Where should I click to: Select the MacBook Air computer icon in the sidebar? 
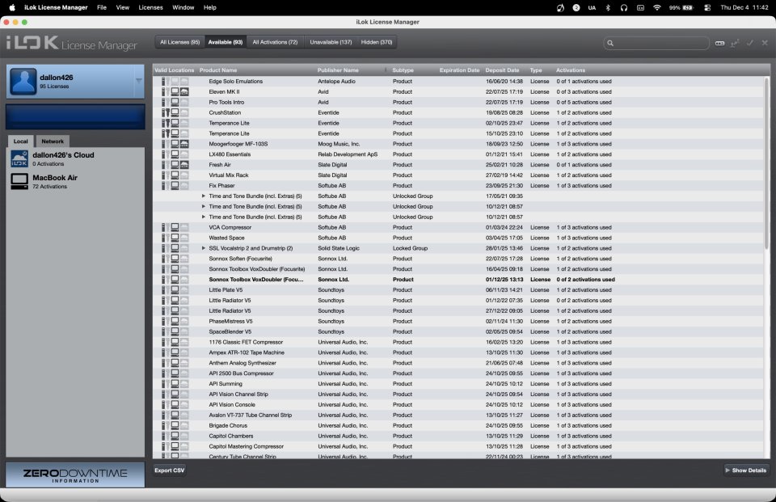coord(19,181)
